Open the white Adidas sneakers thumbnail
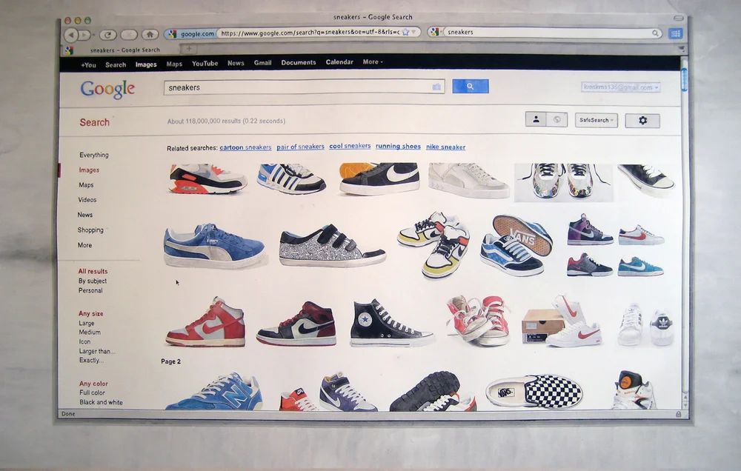This screenshot has height=471, width=741. pyautogui.click(x=646, y=326)
